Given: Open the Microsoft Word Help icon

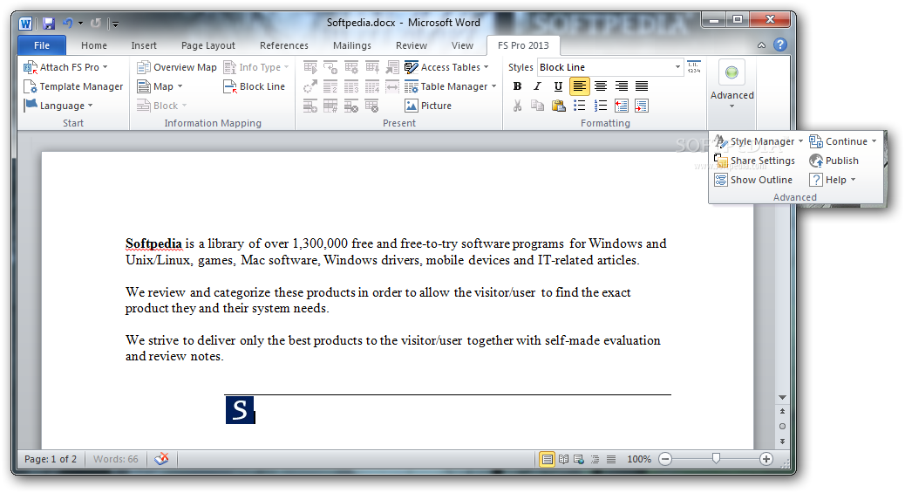Looking at the screenshot, I should (780, 45).
